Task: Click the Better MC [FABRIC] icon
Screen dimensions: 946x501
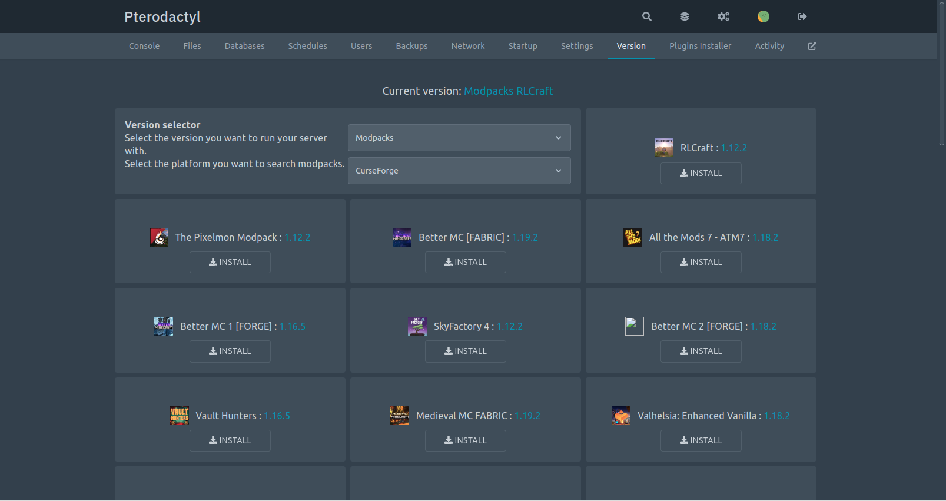Action: click(x=402, y=237)
